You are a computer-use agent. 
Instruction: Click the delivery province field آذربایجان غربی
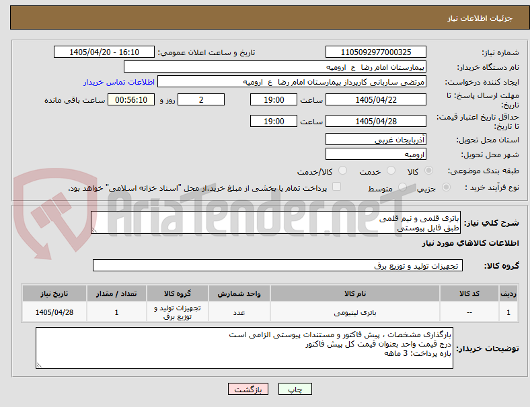tap(376, 139)
